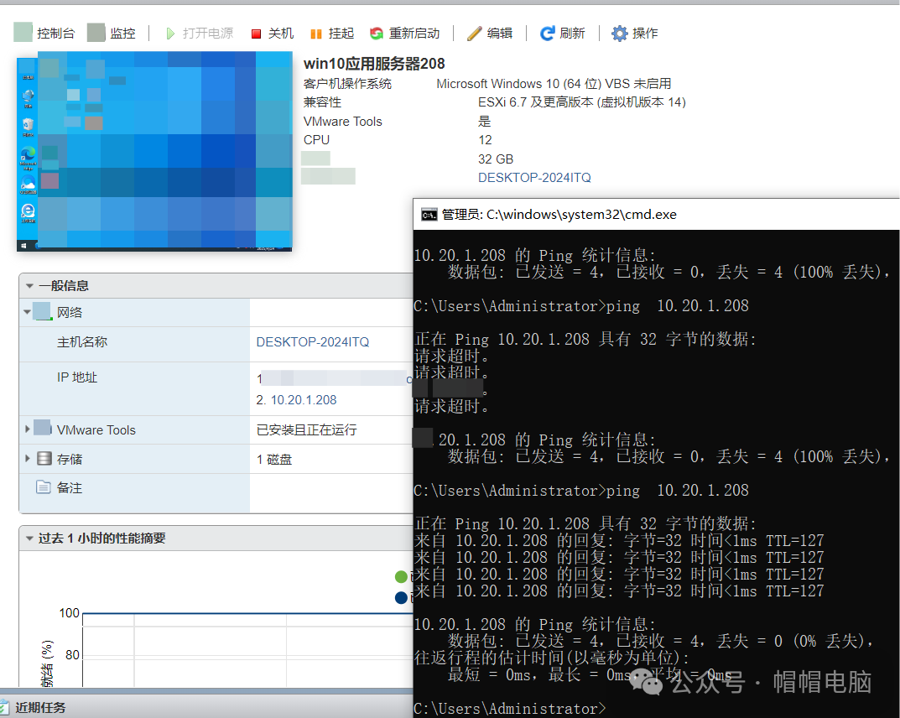
Task: Collapse the 网络 section
Action: [x=29, y=313]
